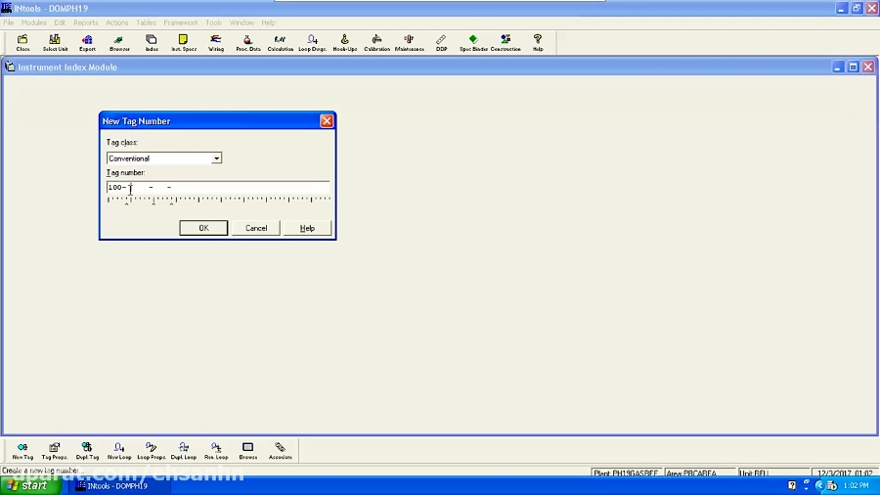Open Proc. Data module
Image resolution: width=880 pixels, height=495 pixels.
pyautogui.click(x=248, y=43)
